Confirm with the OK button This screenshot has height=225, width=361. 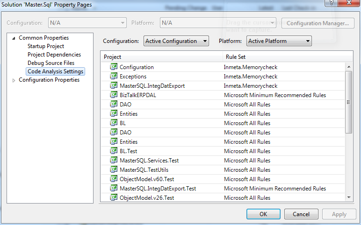[263, 214]
